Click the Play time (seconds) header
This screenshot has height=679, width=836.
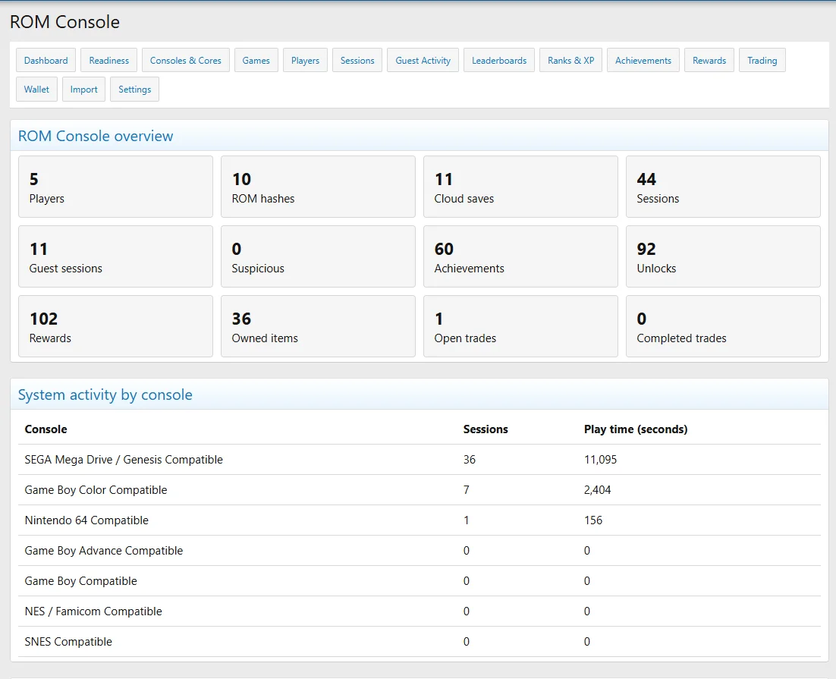point(636,429)
